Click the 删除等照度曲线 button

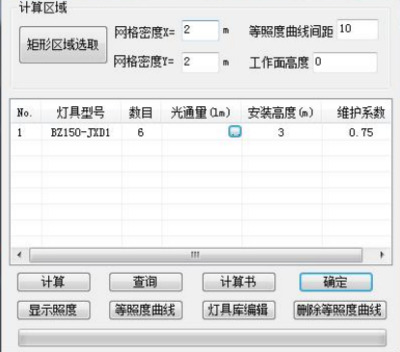340,311
